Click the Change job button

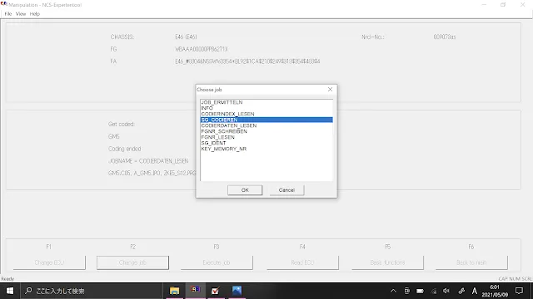click(x=132, y=262)
